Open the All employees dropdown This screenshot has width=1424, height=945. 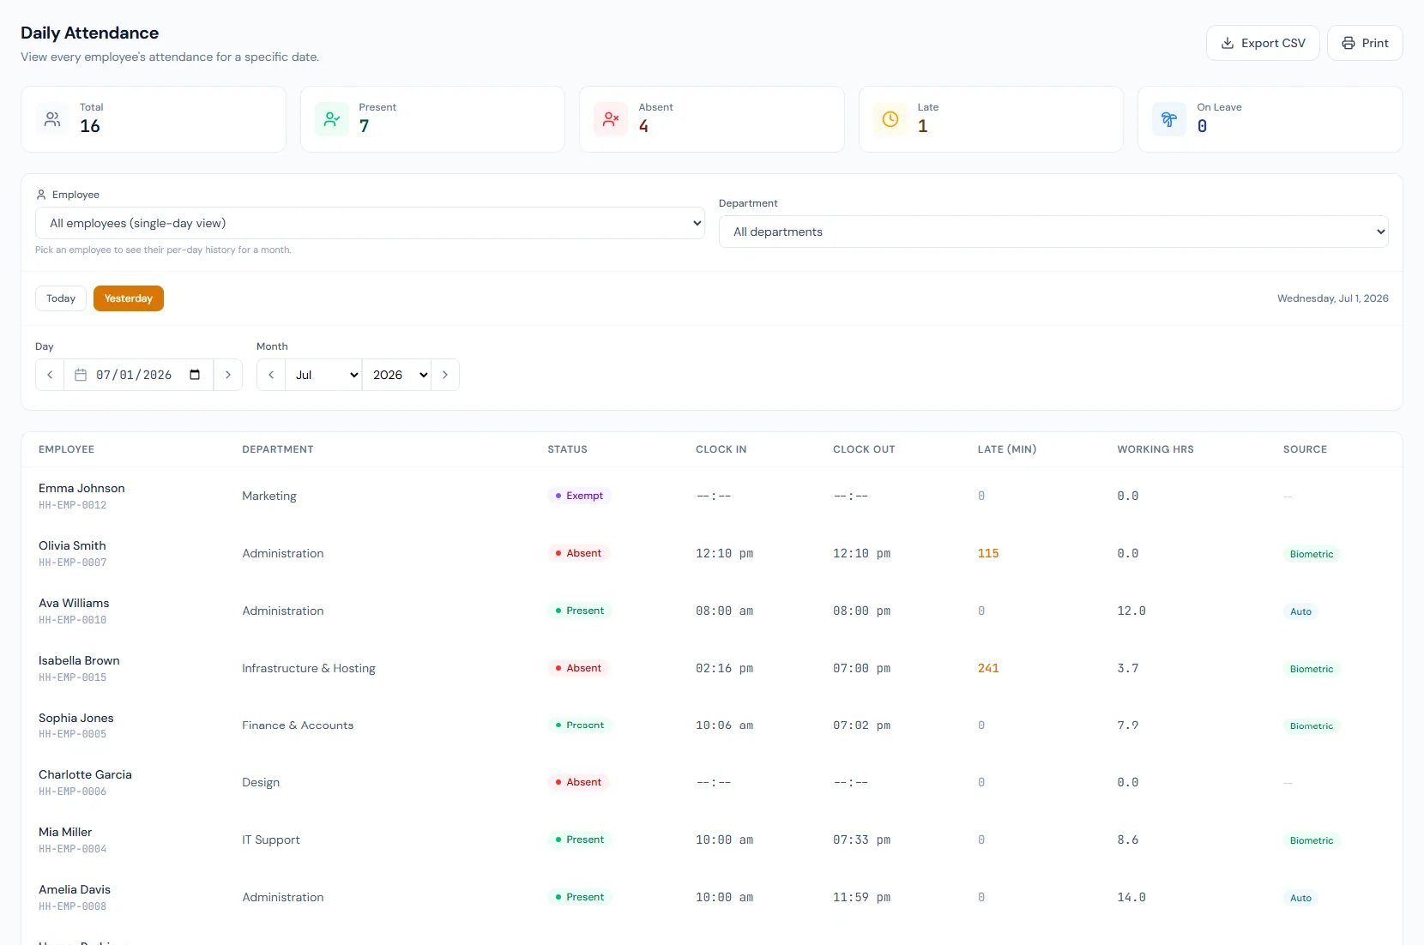pos(370,223)
